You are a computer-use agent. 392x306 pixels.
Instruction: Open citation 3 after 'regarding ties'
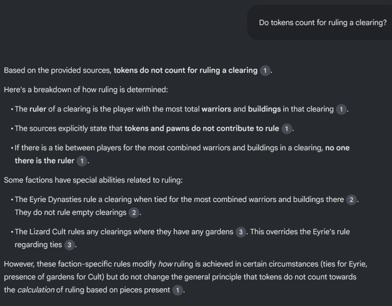click(70, 245)
